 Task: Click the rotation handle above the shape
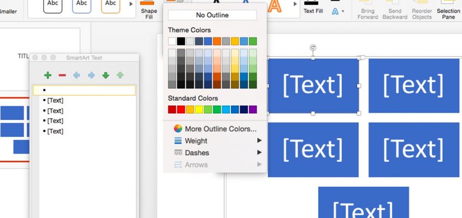313,47
